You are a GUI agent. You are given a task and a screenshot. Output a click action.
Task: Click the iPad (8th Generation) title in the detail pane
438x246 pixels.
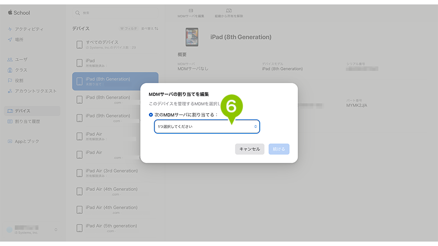pyautogui.click(x=241, y=37)
